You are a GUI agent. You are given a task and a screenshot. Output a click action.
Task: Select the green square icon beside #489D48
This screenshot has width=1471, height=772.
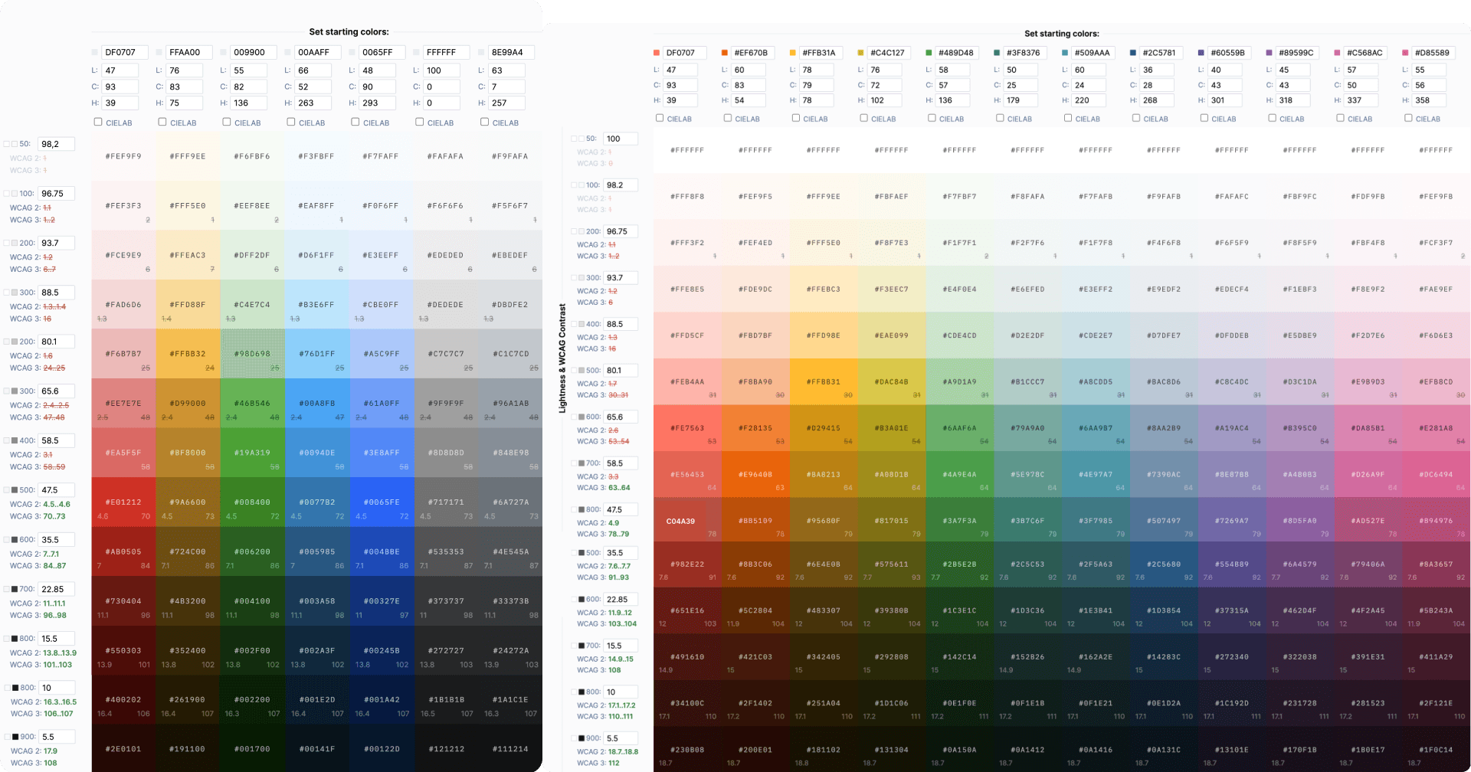coord(929,52)
